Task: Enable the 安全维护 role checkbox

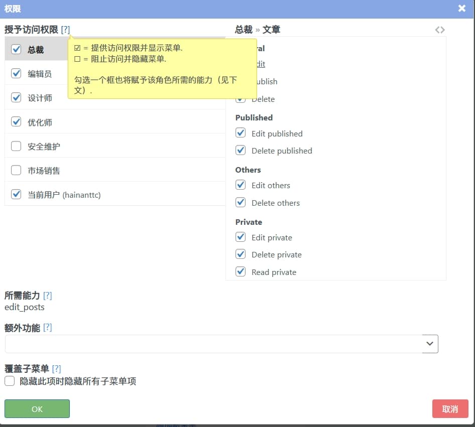Action: point(16,147)
